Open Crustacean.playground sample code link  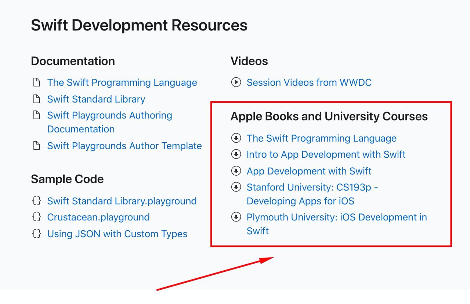pos(98,217)
